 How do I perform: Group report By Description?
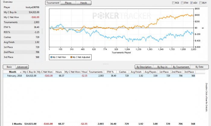(x=144, y=67)
